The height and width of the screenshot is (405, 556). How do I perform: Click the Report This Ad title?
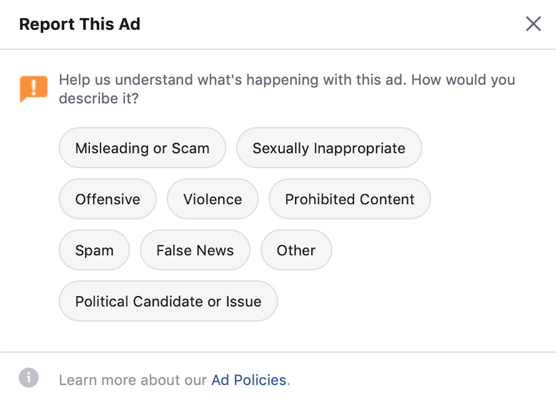pyautogui.click(x=80, y=24)
